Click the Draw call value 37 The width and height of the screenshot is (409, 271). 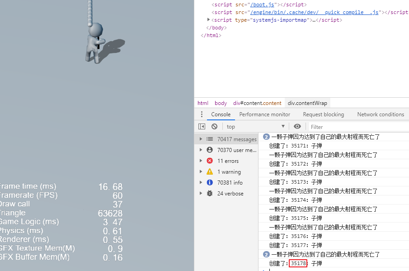[118, 204]
